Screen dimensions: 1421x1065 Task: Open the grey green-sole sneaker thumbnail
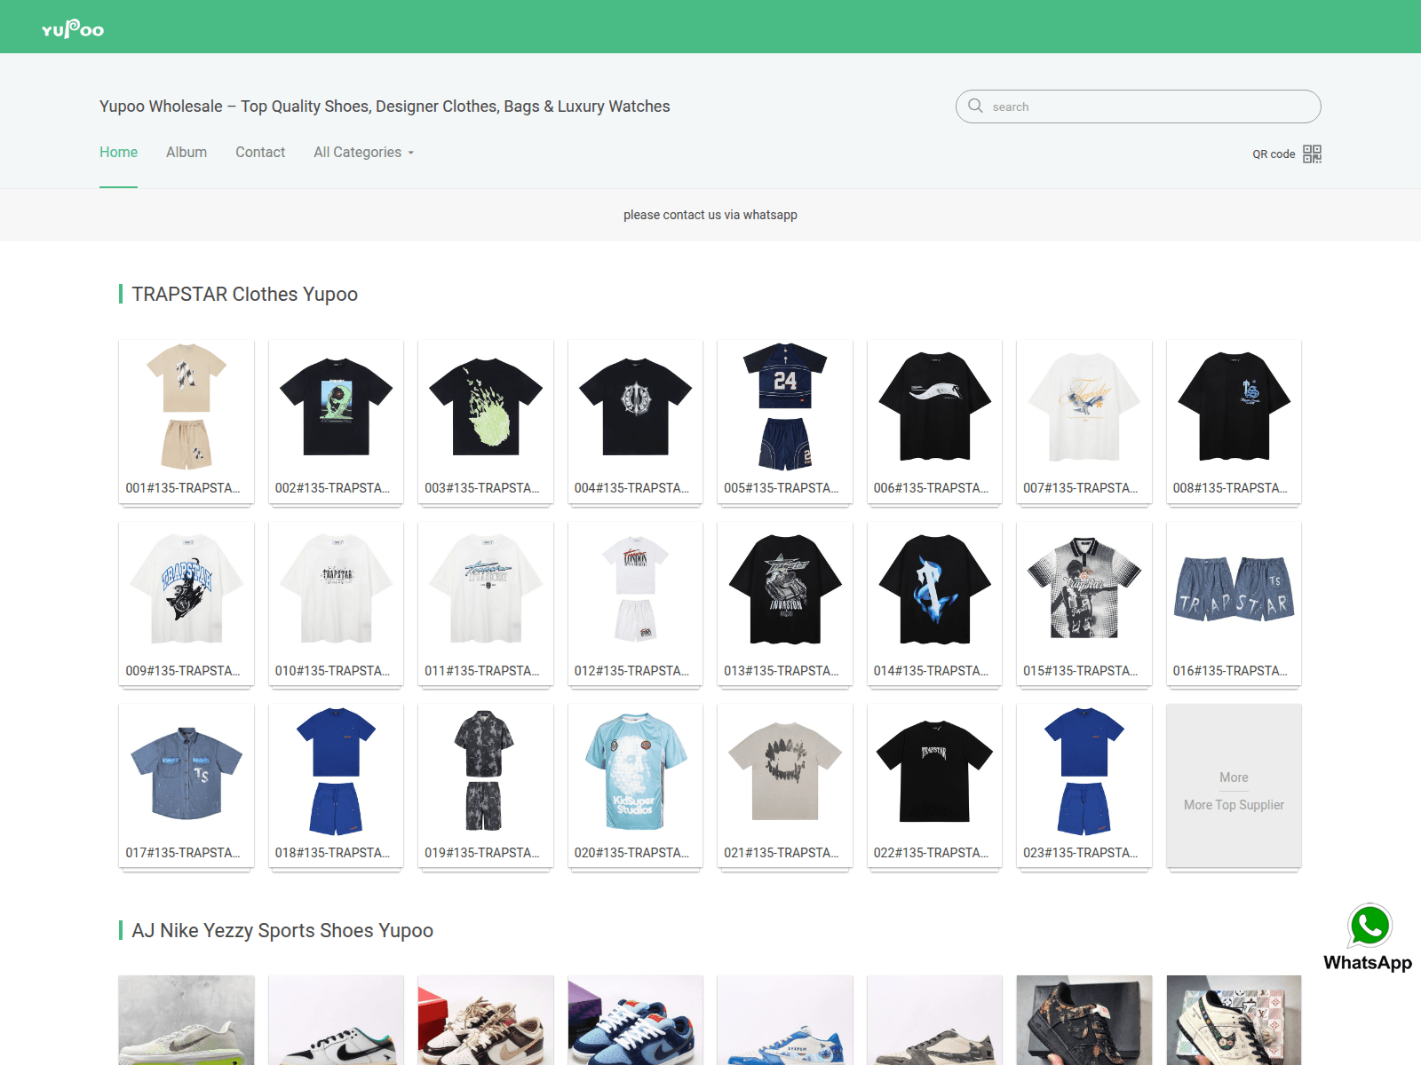tap(187, 1020)
